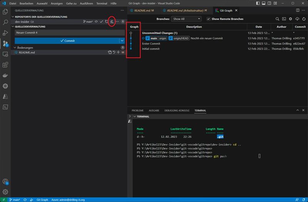Switch to the README.md editor tab
The width and height of the screenshot is (308, 202).
pos(142,10)
